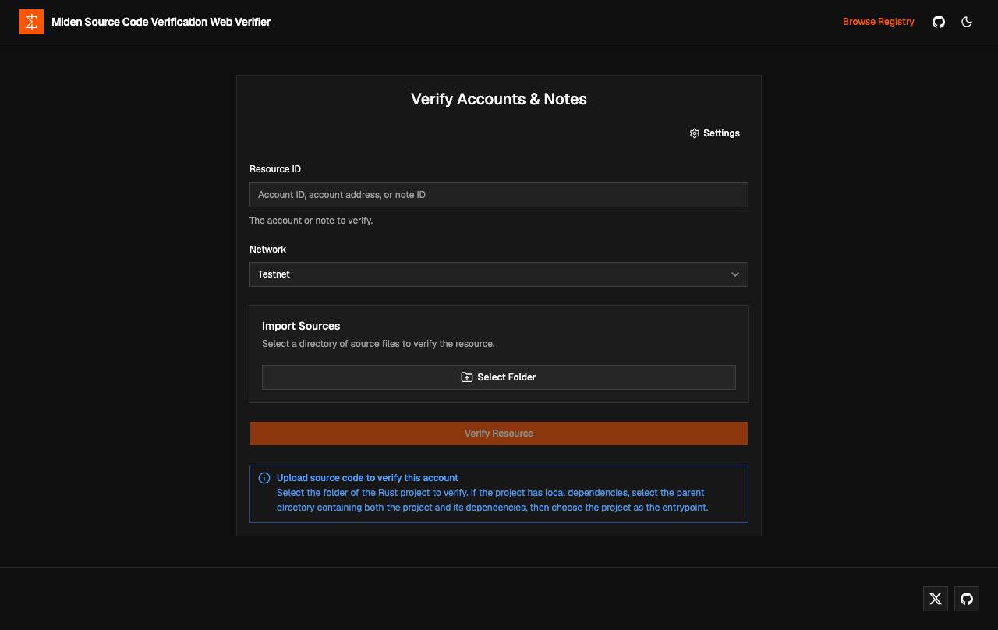Click 'Upload source code to verify this account' text
The height and width of the screenshot is (630, 998).
tap(367, 478)
